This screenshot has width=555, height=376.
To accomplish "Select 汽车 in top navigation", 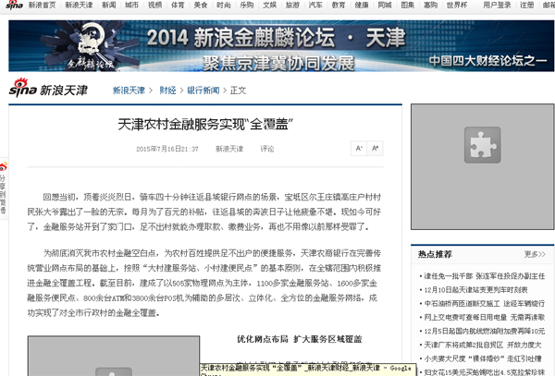I will point(315,5).
